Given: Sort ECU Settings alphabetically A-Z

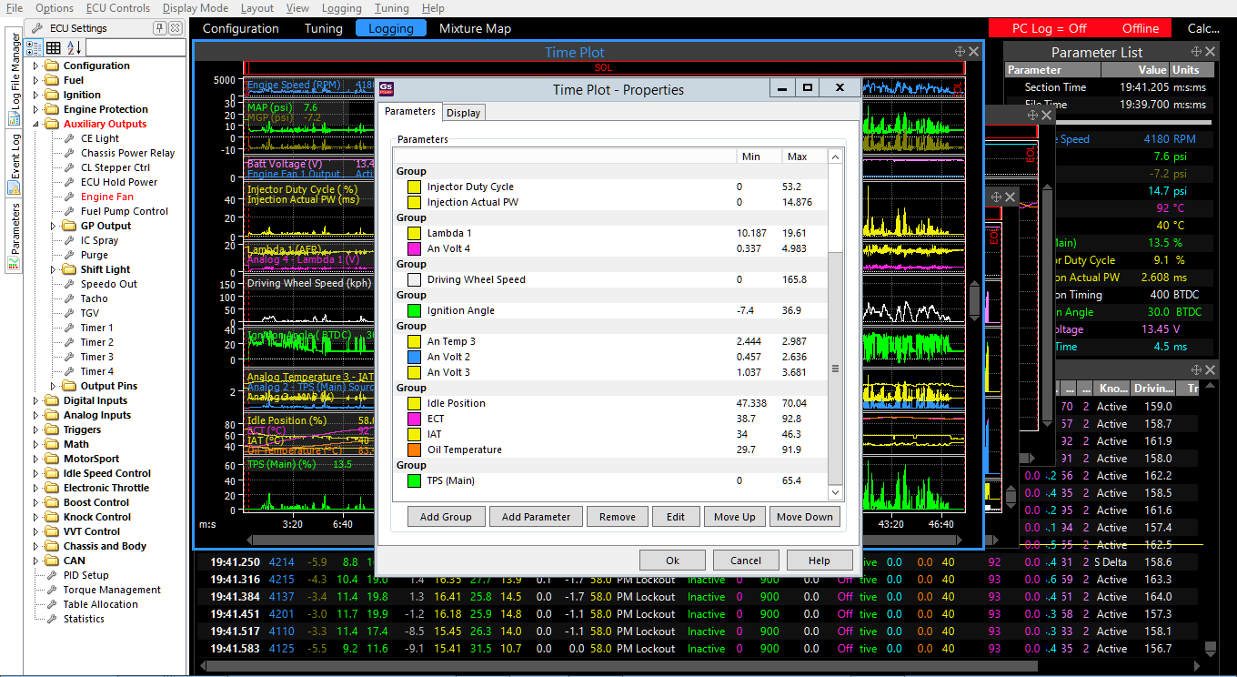Looking at the screenshot, I should coord(74,47).
